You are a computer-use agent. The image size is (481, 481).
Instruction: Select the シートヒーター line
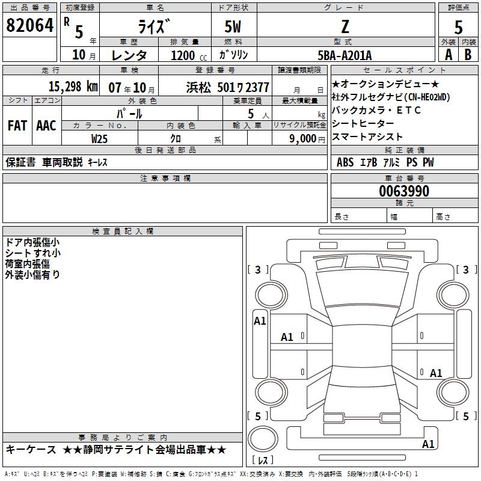pos(363,123)
